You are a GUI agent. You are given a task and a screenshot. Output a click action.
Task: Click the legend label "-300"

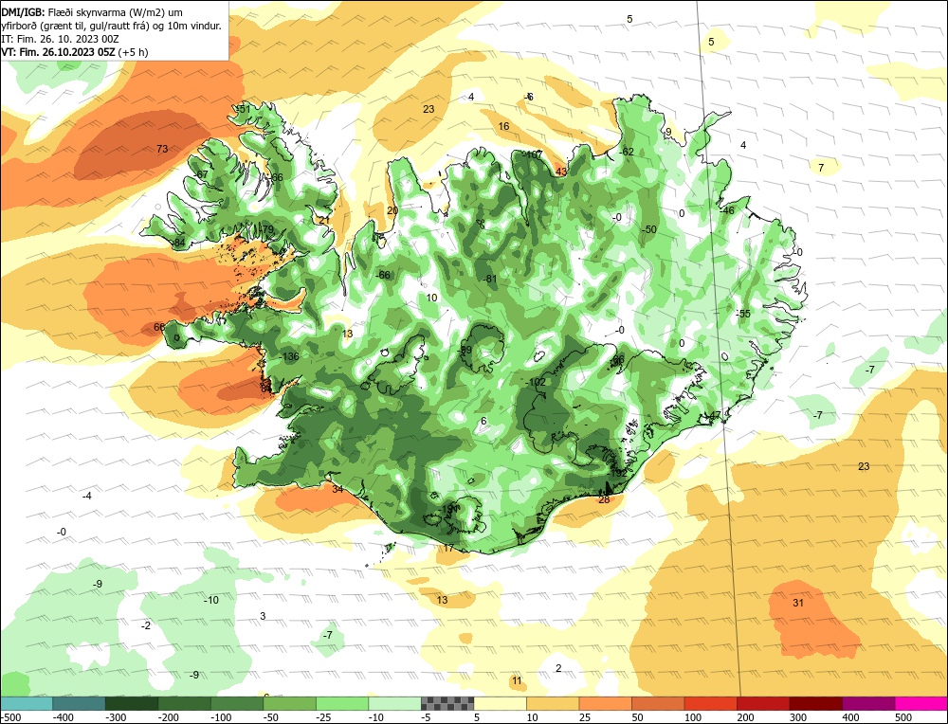tap(116, 717)
